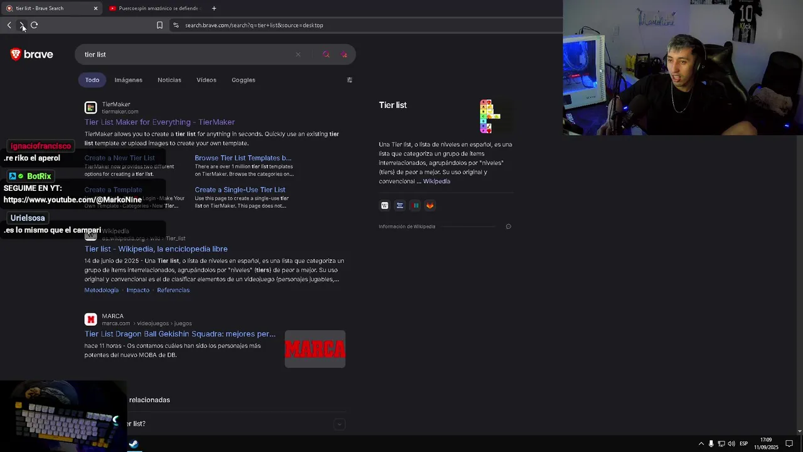
Task: Click the pink Leo AI answer icon
Action: 344,55
